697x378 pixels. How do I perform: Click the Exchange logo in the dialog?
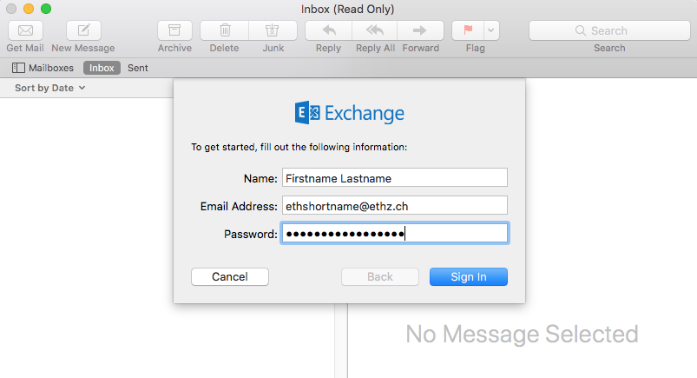click(350, 113)
